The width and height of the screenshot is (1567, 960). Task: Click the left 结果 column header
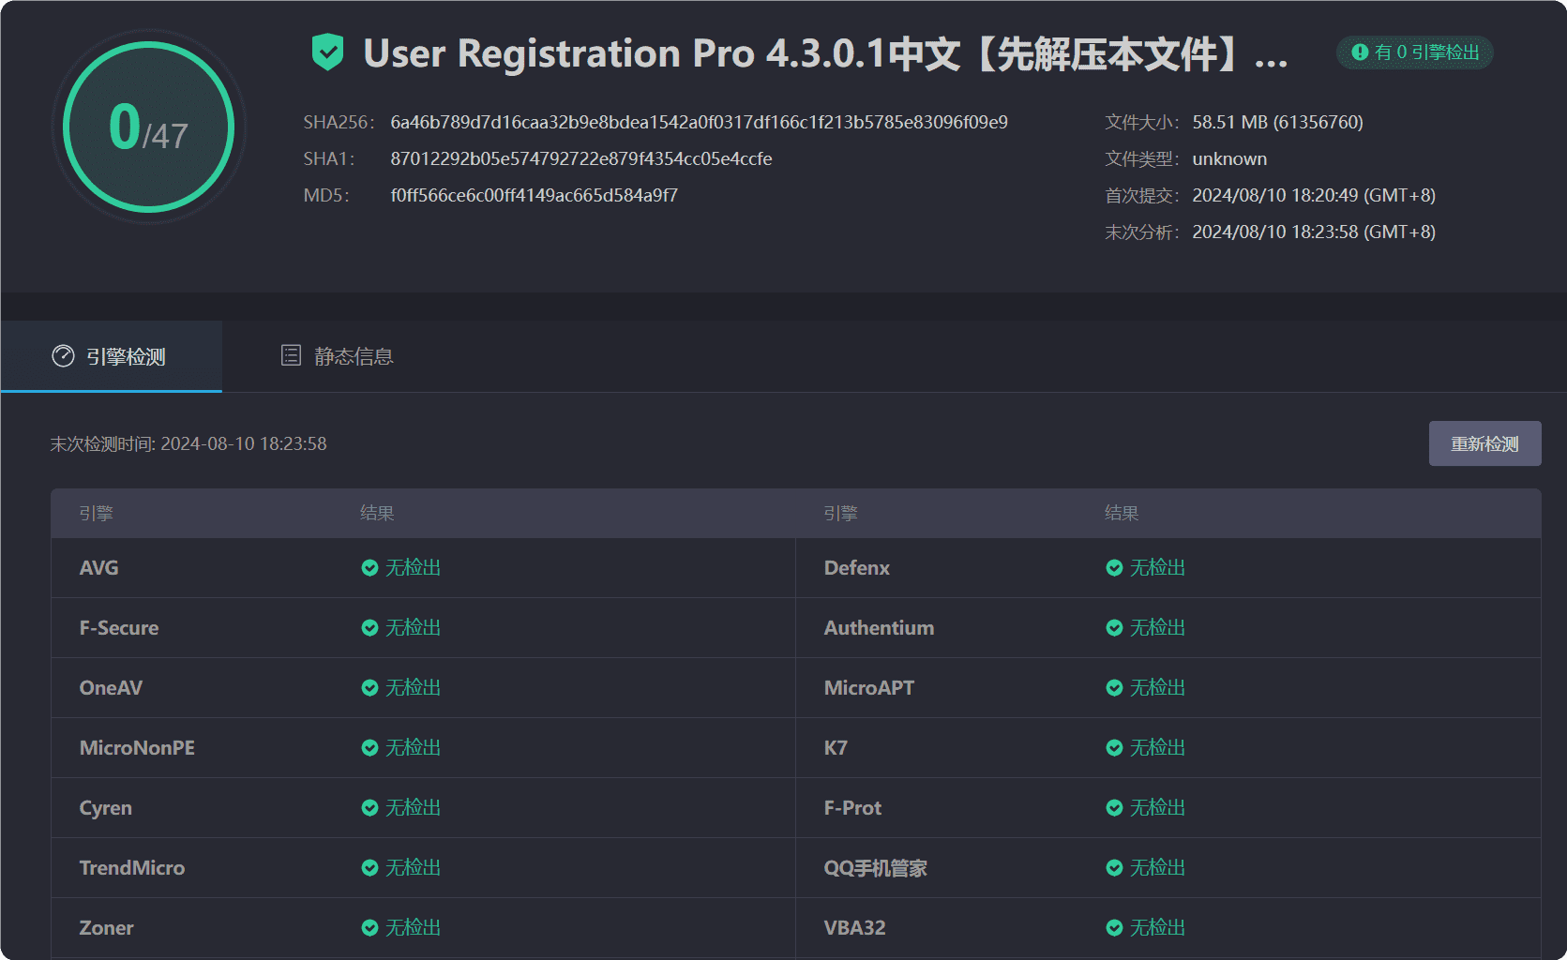(377, 514)
